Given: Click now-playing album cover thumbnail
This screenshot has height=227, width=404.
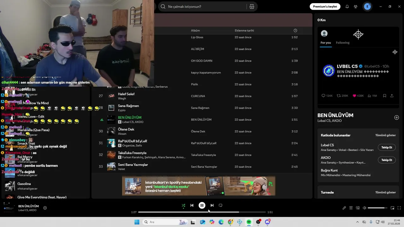Looking at the screenshot, I should tap(9, 207).
